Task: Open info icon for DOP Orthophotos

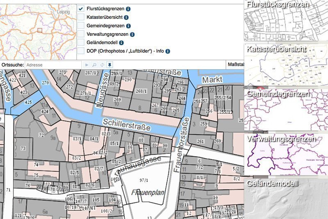Action: pos(168,51)
